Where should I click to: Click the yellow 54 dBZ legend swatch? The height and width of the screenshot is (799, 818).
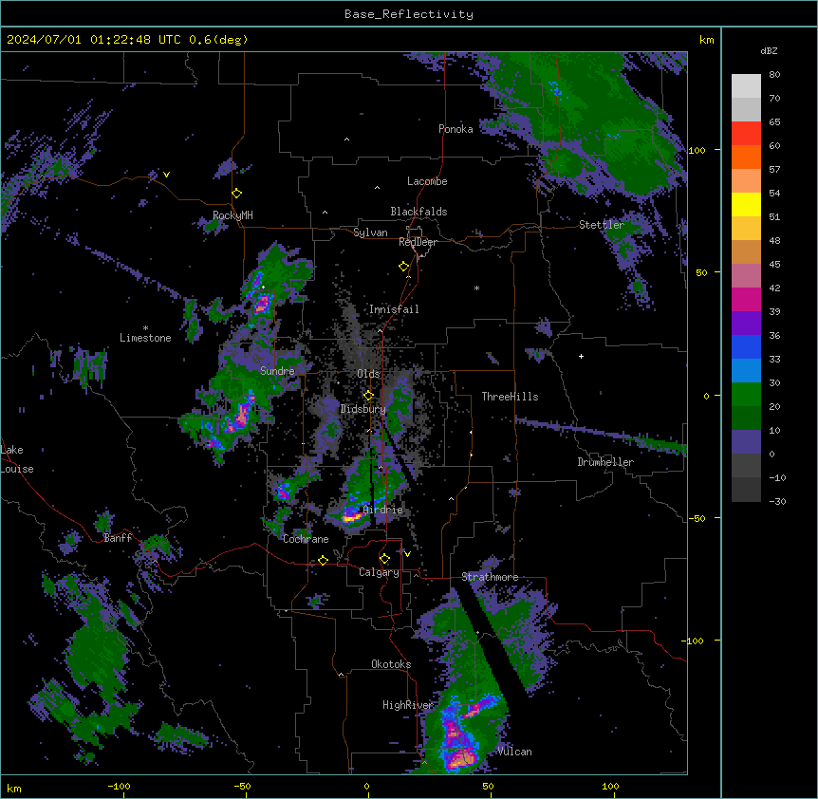click(746, 204)
